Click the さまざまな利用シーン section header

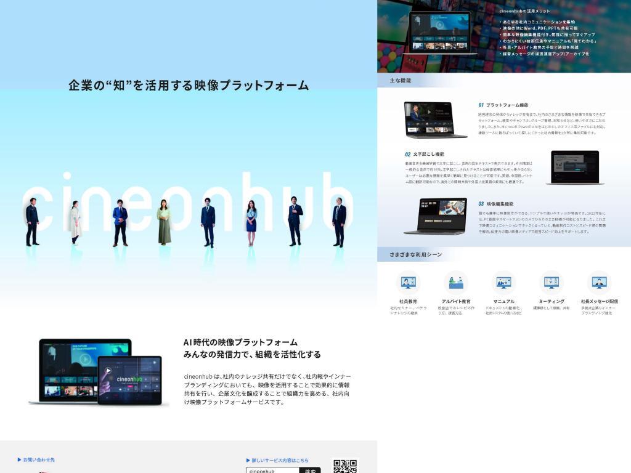[416, 254]
